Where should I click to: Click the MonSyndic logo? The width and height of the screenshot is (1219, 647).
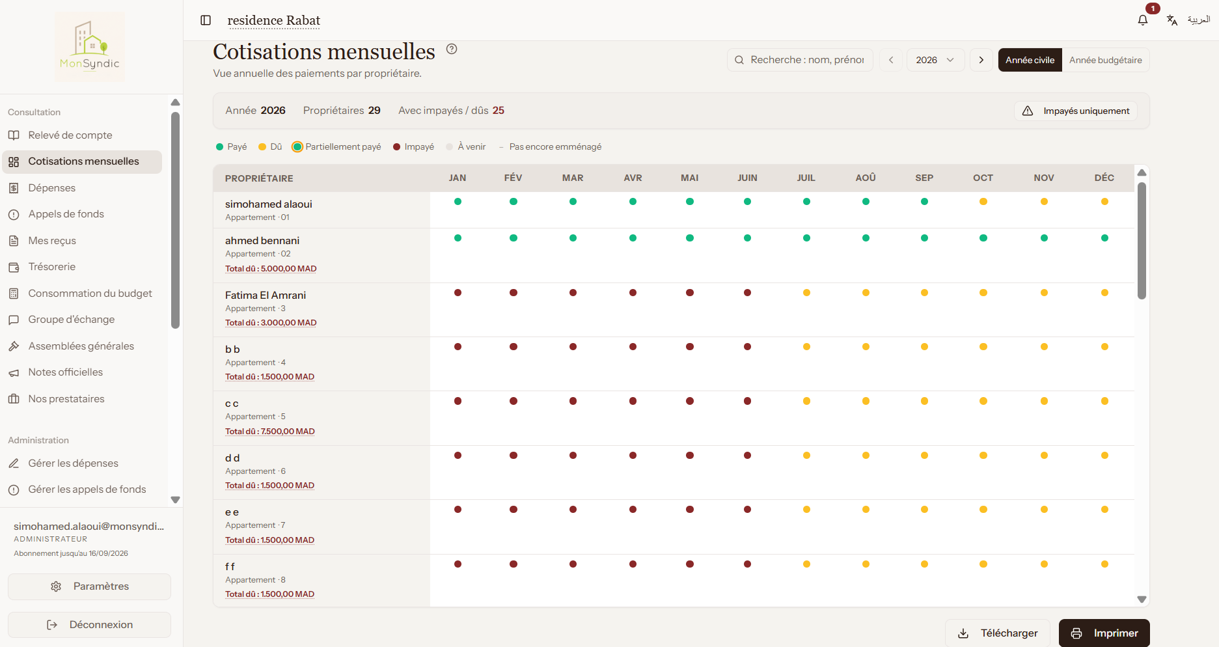pyautogui.click(x=90, y=46)
